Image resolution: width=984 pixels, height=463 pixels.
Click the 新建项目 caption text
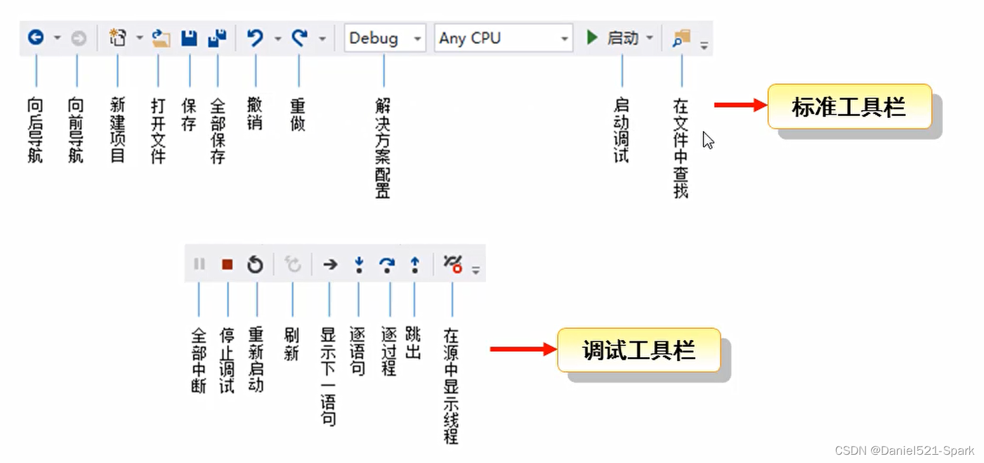point(117,130)
